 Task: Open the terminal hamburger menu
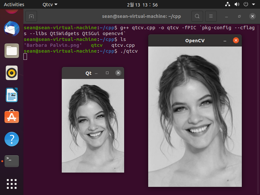click(x=211, y=16)
